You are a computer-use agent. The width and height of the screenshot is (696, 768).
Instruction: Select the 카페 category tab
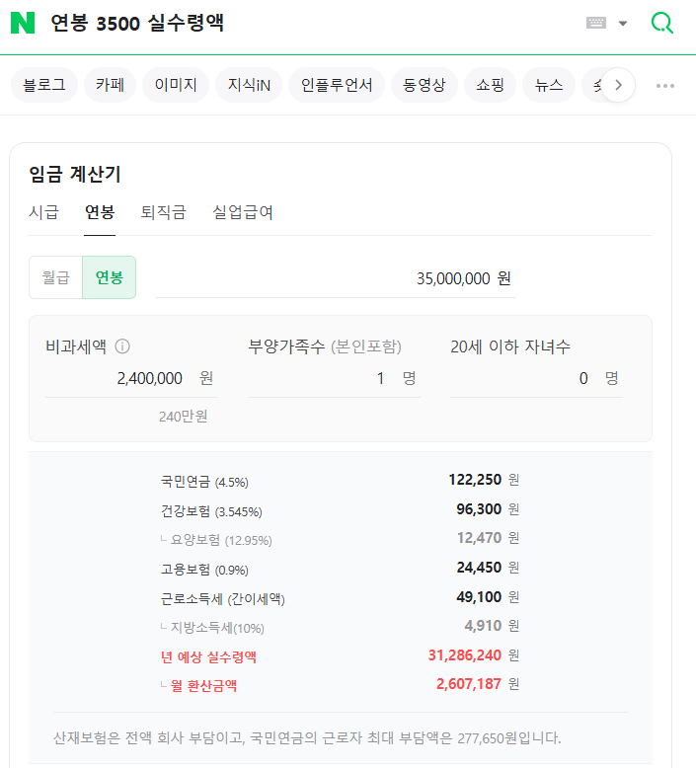point(110,86)
